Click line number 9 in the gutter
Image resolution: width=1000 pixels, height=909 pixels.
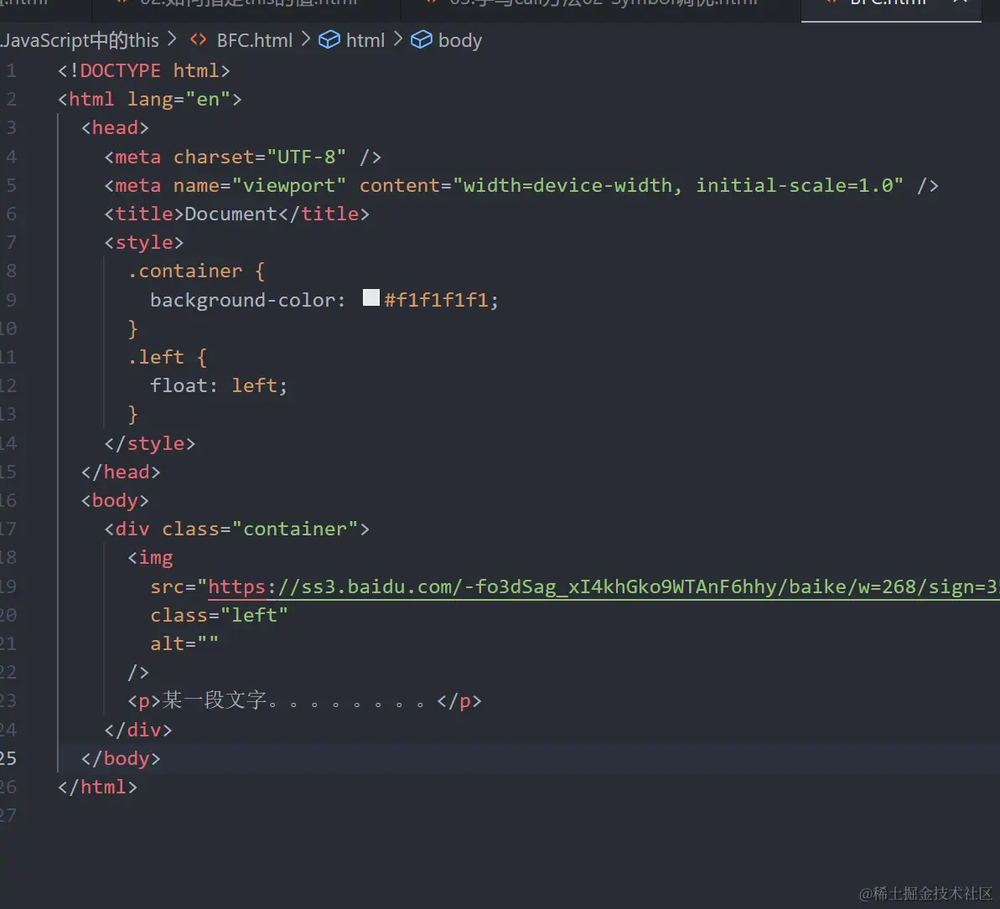(12, 300)
